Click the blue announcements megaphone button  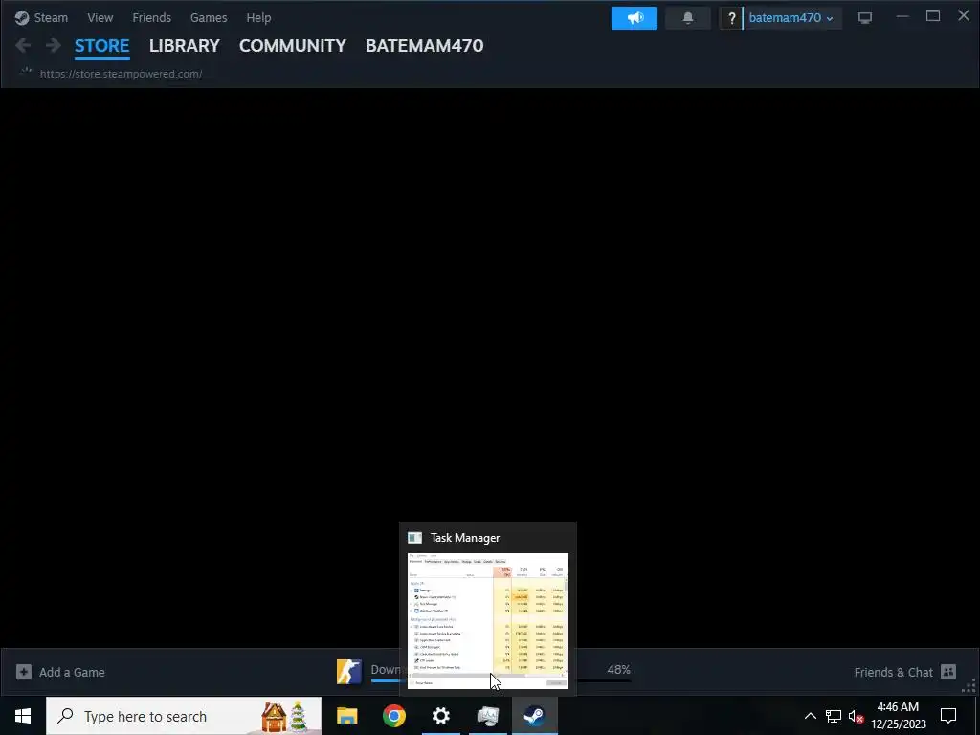point(635,18)
